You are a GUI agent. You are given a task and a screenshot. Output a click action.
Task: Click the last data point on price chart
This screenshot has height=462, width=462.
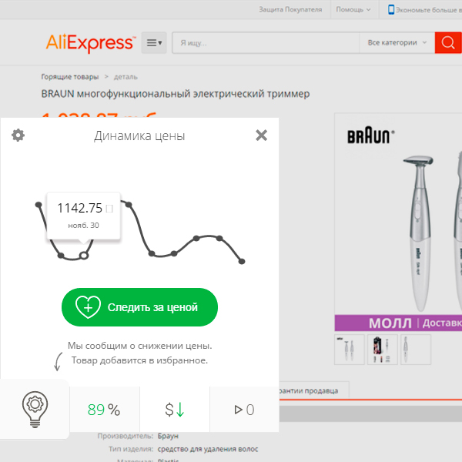(x=242, y=261)
